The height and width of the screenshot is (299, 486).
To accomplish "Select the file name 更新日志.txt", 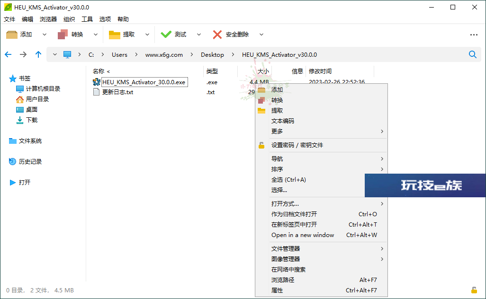I will point(117,92).
